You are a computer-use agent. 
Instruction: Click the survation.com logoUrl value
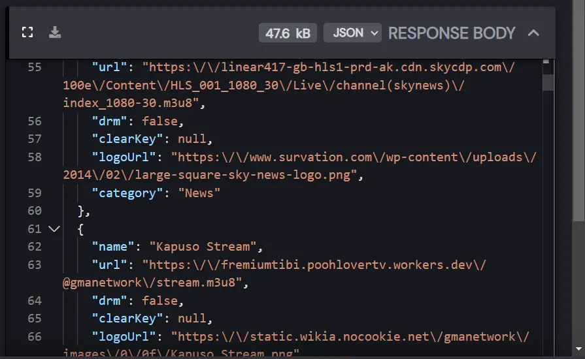click(299, 166)
